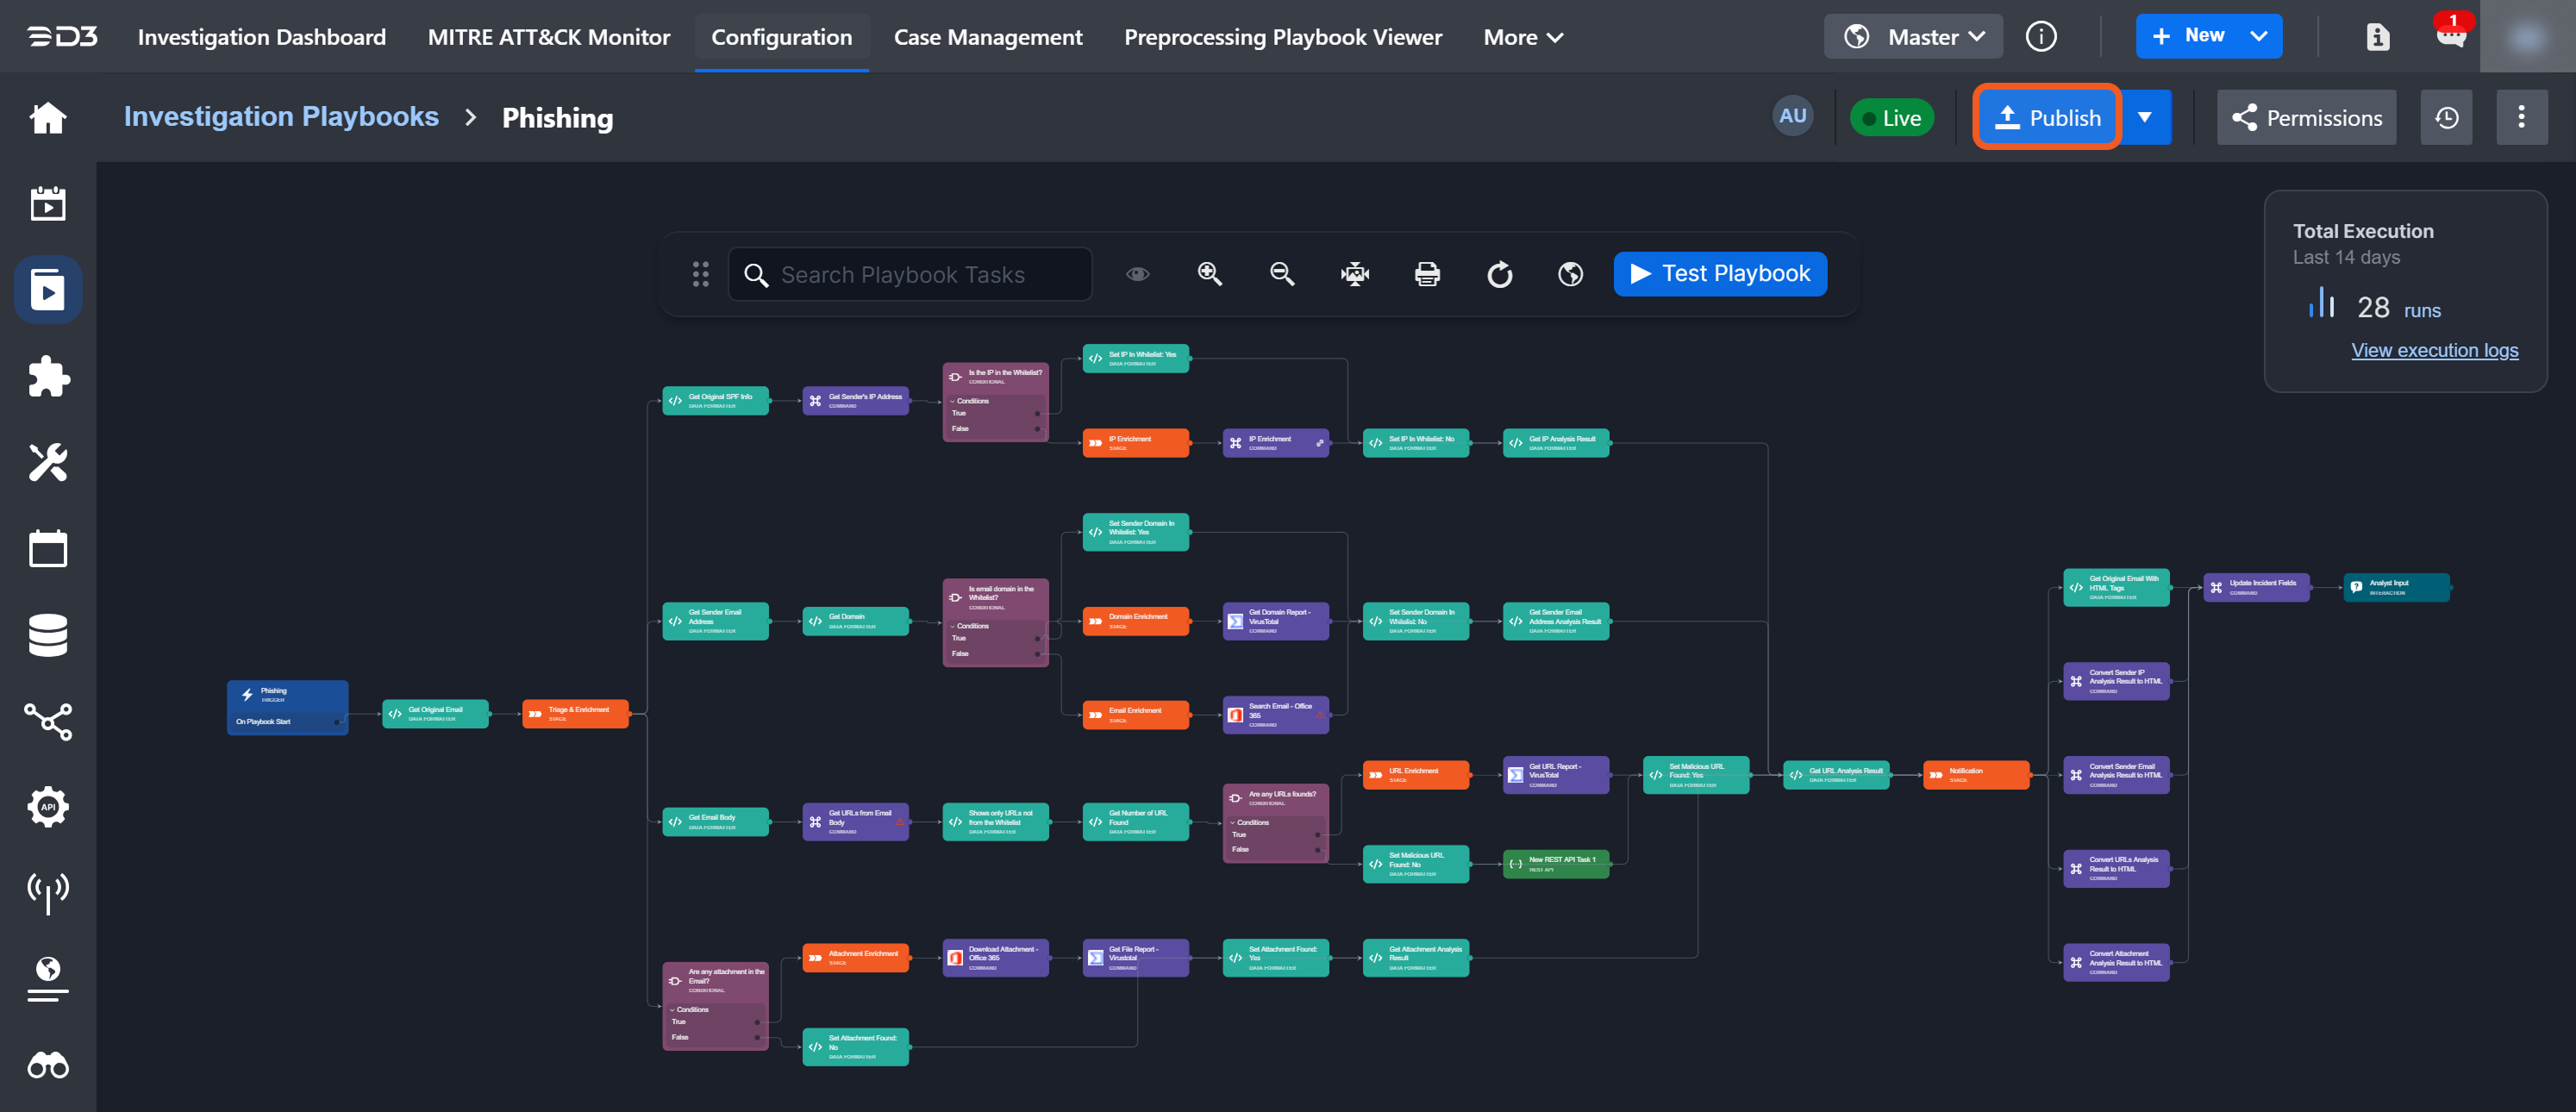
Task: Open the database icon in sidebar
Action: 48,635
